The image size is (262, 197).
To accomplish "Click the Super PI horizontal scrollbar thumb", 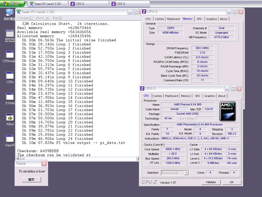I will pyautogui.click(x=23, y=158).
